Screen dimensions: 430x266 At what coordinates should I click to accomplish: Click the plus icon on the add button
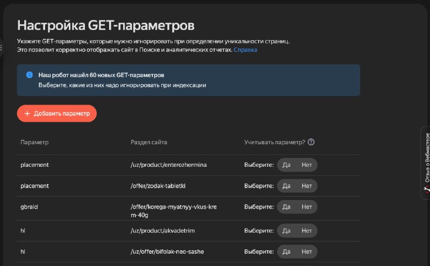(27, 114)
